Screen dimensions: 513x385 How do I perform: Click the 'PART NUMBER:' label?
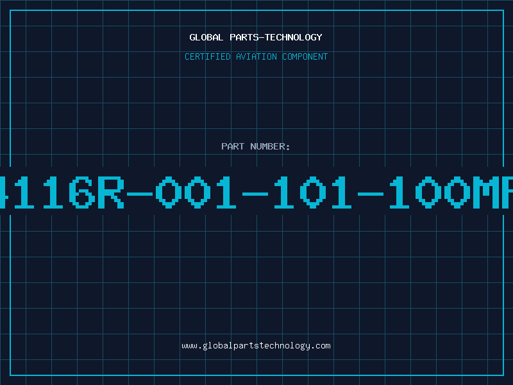(x=256, y=146)
